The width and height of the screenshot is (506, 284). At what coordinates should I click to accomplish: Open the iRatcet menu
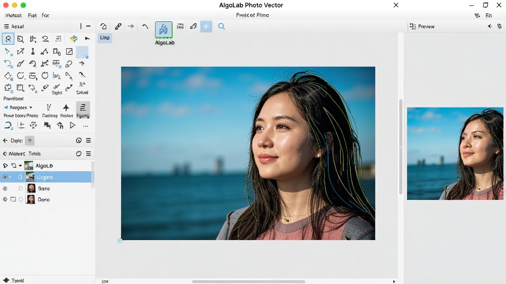(13, 15)
